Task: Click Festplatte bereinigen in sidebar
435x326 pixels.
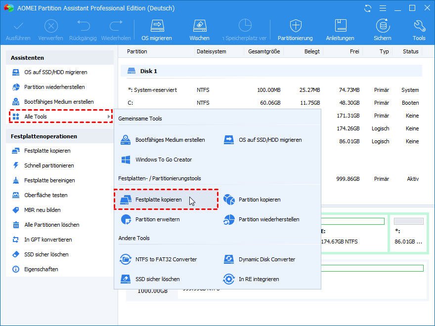Action: point(60,180)
